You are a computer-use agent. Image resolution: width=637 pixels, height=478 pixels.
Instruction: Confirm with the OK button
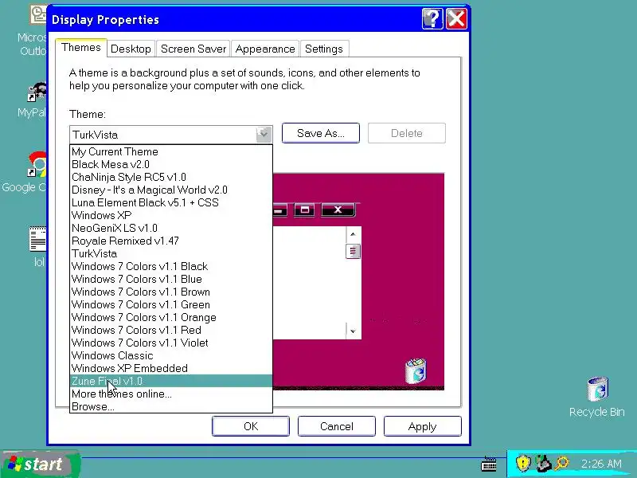tap(251, 426)
